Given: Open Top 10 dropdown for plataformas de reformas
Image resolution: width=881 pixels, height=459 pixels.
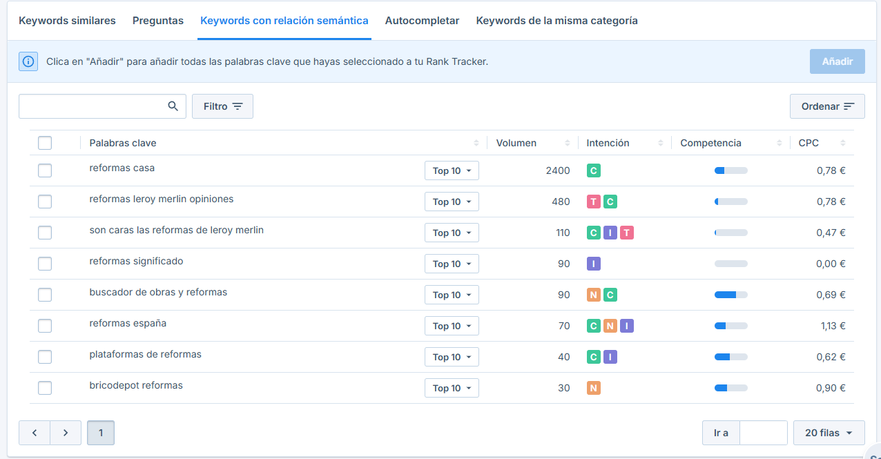Looking at the screenshot, I should click(x=452, y=357).
